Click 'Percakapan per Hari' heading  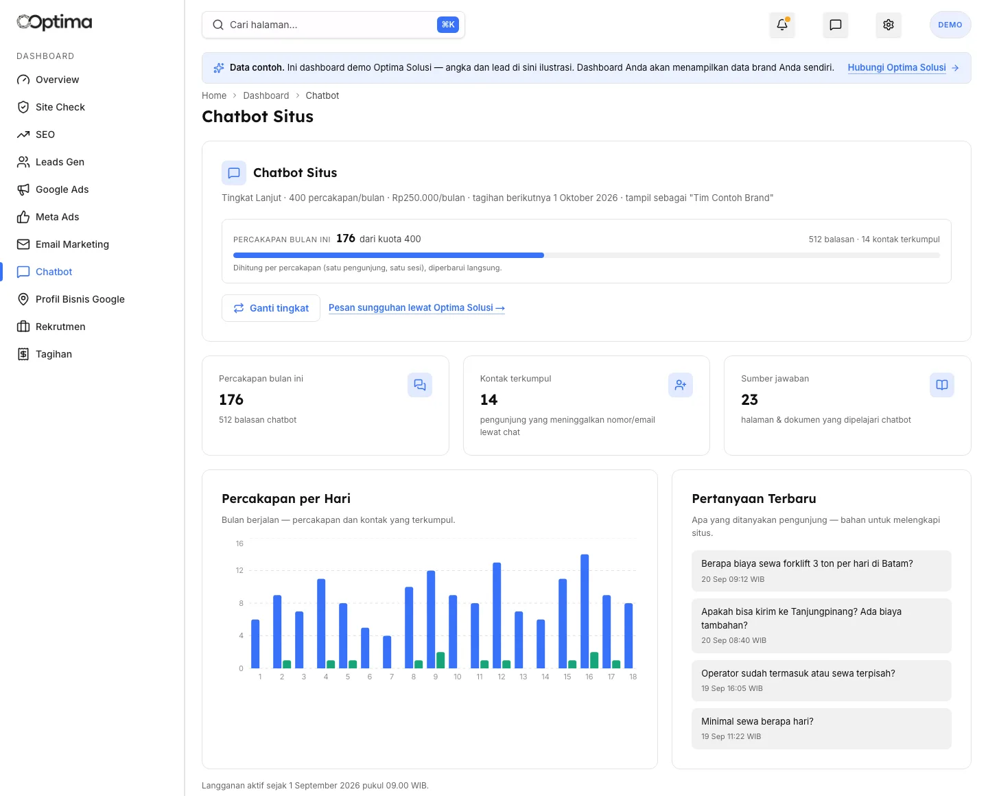coord(286,499)
